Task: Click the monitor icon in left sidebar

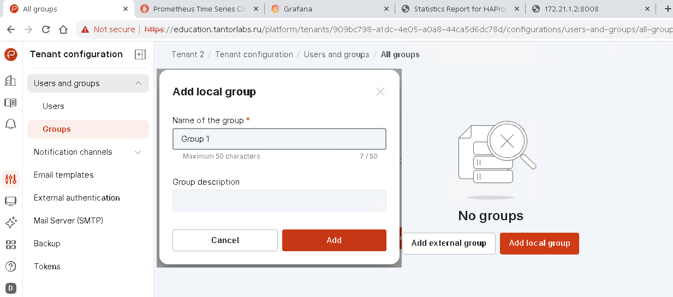Action: tap(10, 201)
